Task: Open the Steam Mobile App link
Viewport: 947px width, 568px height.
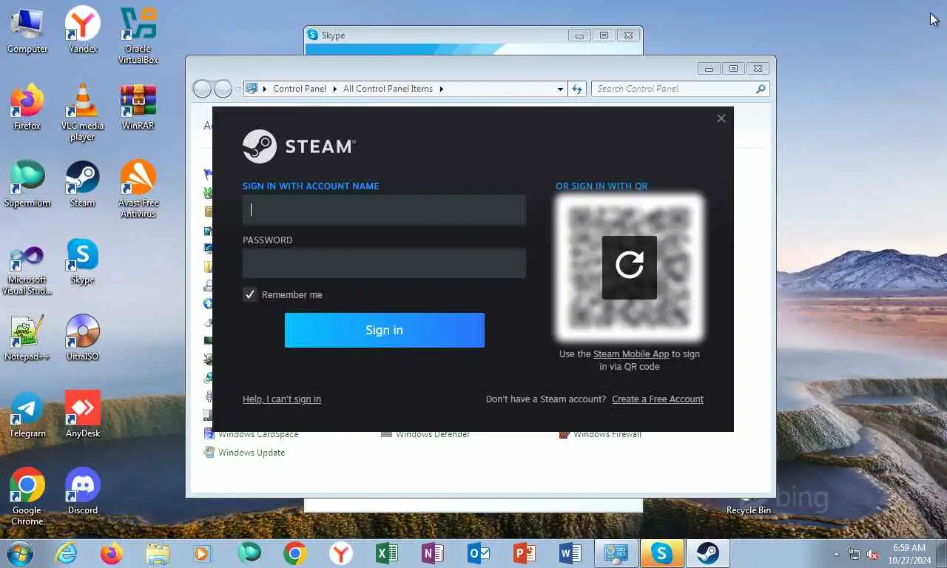Action: [x=631, y=354]
